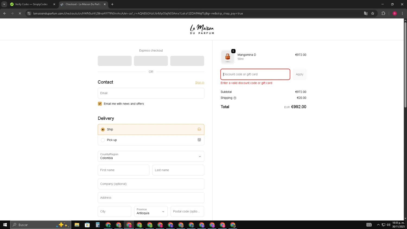Click the Postal code field
This screenshot has height=229, width=407.
coord(187,211)
